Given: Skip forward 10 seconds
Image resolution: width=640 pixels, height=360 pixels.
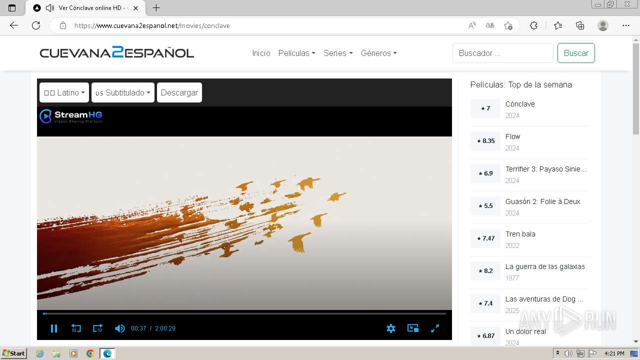Looking at the screenshot, I should point(97,328).
